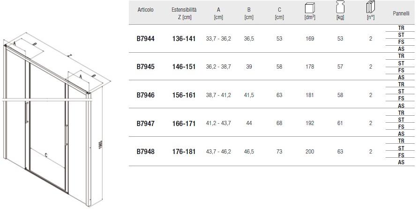The image size is (417, 210).
Task: Click the FS panel option for B7946
Action: [401, 98]
